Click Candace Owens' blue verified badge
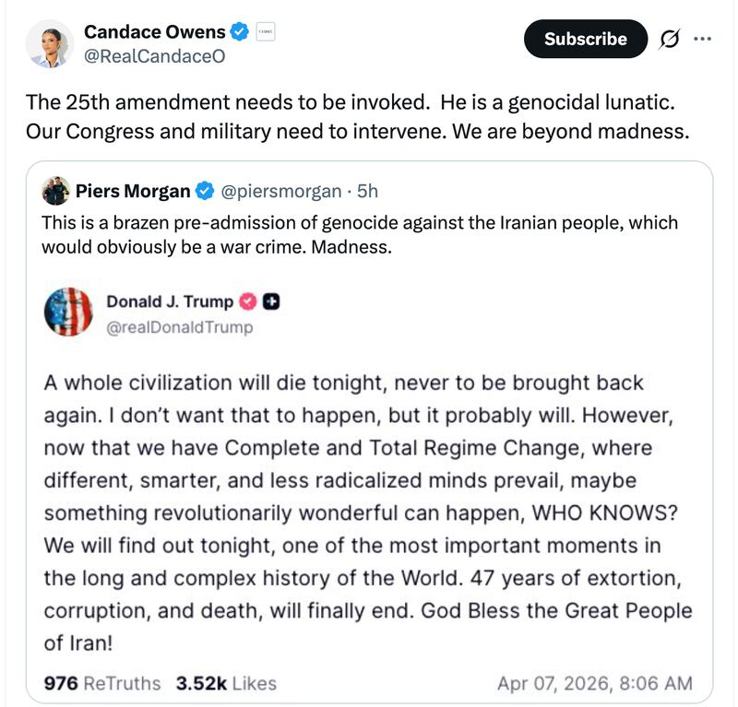 click(241, 29)
